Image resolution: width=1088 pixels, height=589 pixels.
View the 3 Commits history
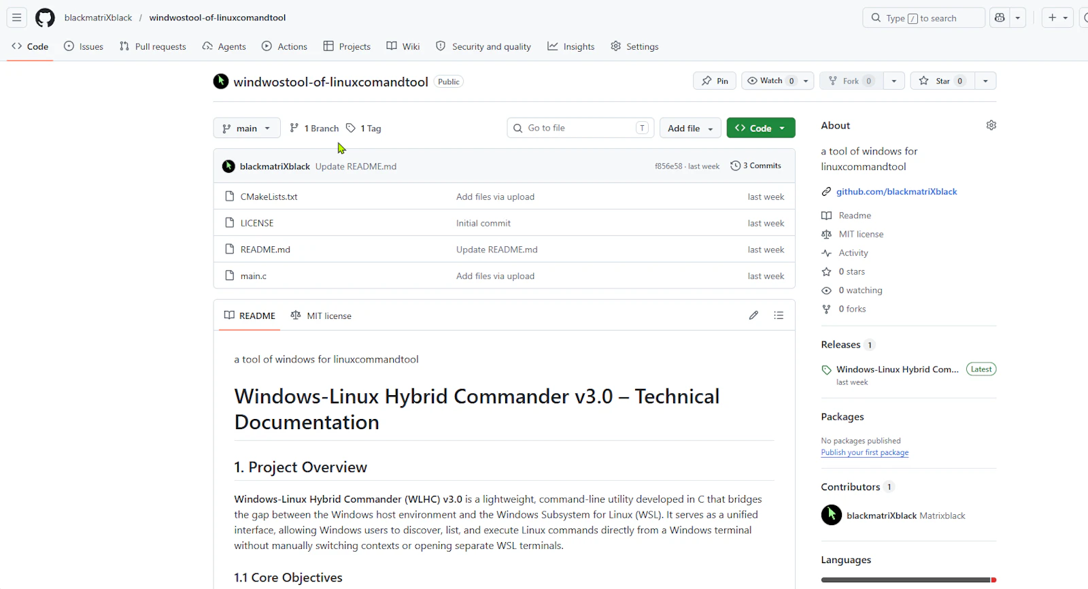[x=755, y=166]
